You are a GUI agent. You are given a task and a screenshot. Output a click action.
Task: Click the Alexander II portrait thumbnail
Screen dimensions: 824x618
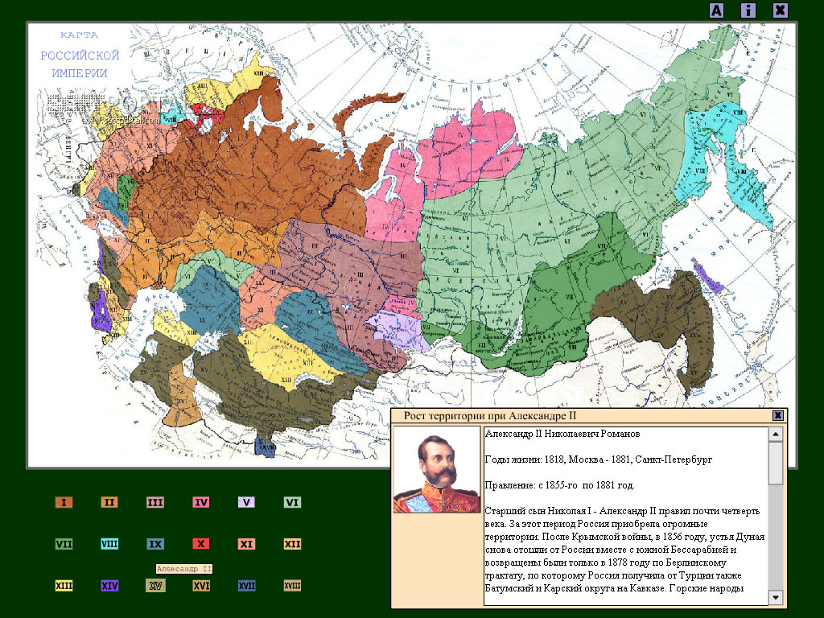click(x=437, y=470)
